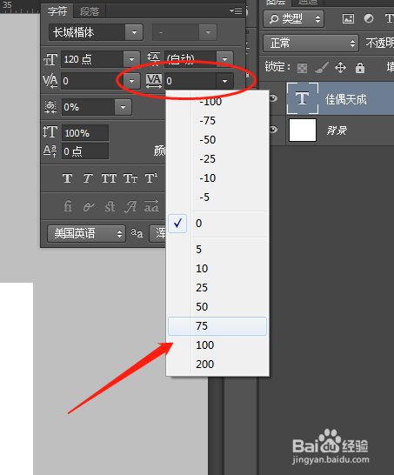Screen dimensions: 394x475
Task: Enable standard ligatures fi icon
Action: coord(68,206)
